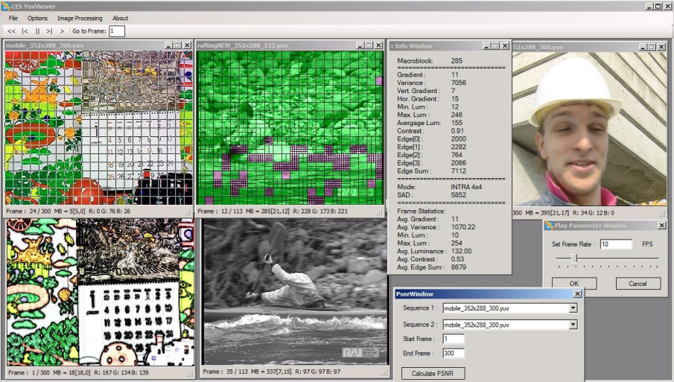Close the hardhat man video window

click(x=661, y=47)
